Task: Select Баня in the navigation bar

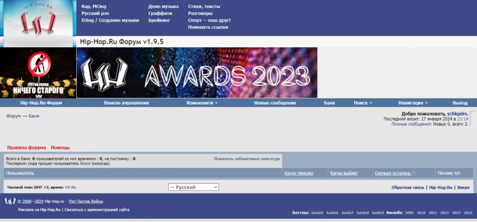Action: click(x=330, y=103)
